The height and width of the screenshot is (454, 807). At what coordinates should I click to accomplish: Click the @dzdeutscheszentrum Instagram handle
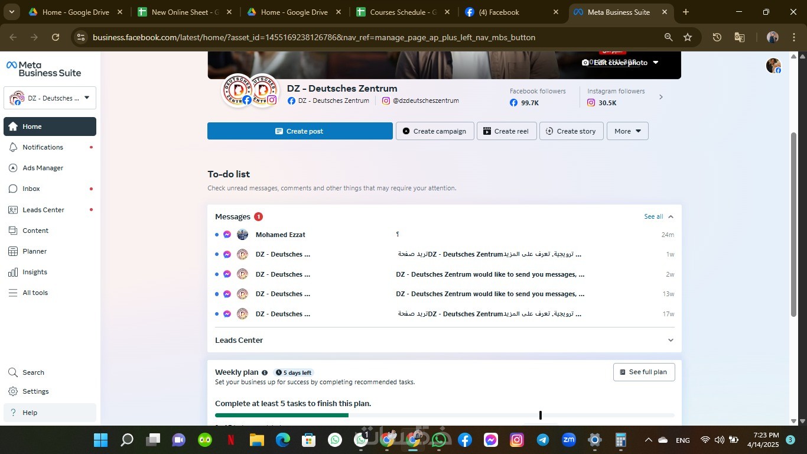tap(425, 100)
